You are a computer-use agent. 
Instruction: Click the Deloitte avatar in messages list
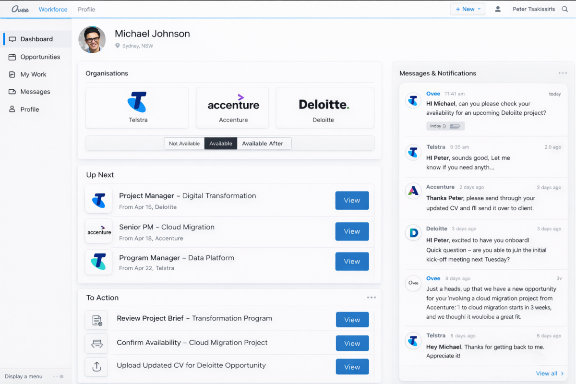click(413, 232)
